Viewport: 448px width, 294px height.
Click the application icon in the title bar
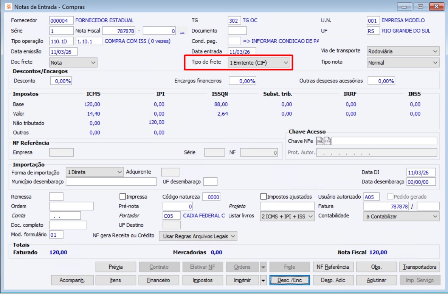8,7
